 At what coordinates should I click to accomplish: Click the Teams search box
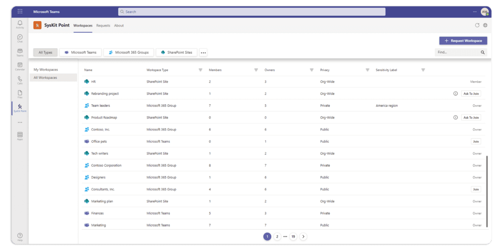pos(252,12)
